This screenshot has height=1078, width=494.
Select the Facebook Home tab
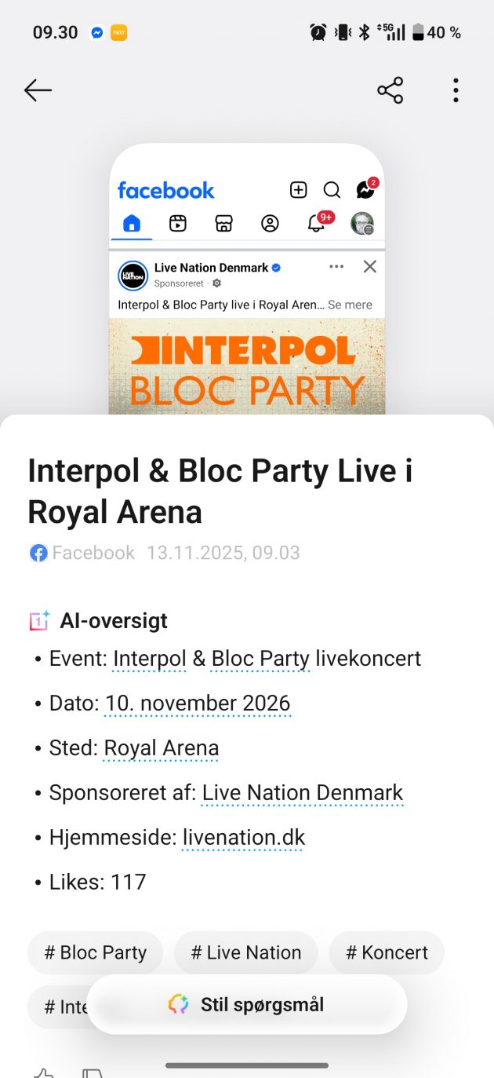(x=132, y=224)
